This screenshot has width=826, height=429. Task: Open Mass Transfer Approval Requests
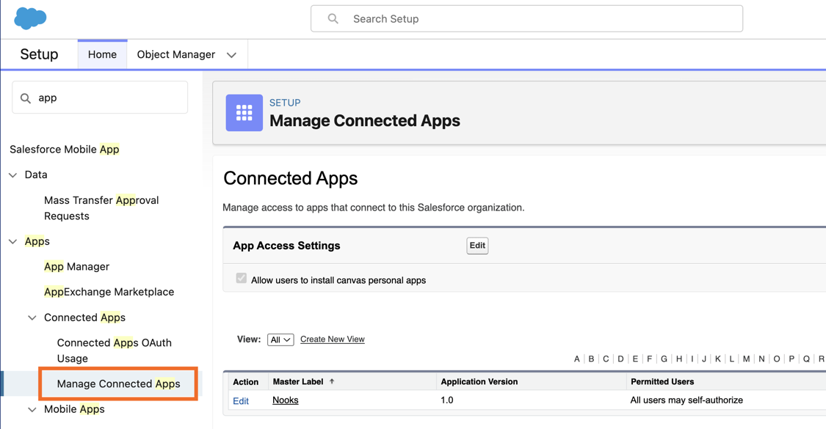click(101, 208)
